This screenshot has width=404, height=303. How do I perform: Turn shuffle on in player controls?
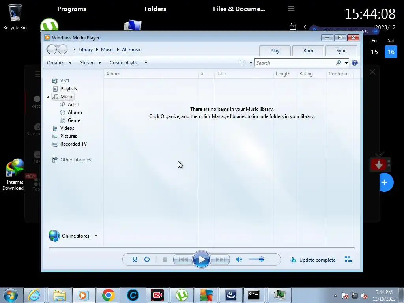[135, 260]
